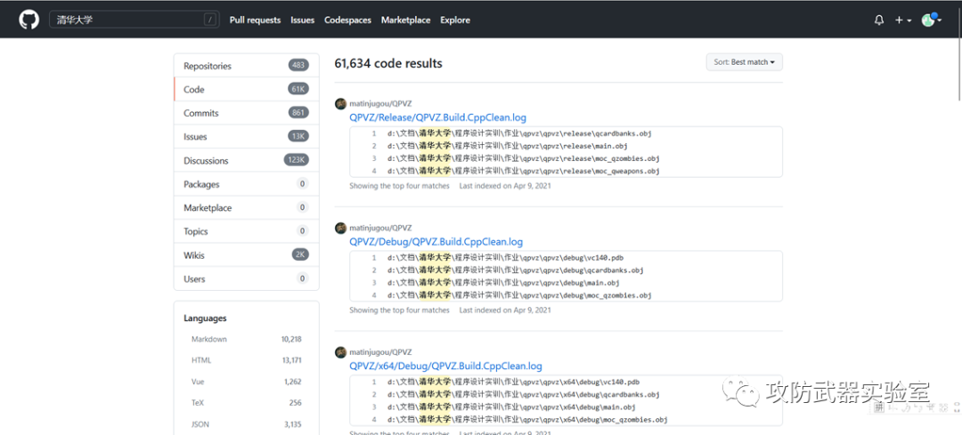962x435 pixels.
Task: Show Issues results in sidebar
Action: (x=247, y=137)
